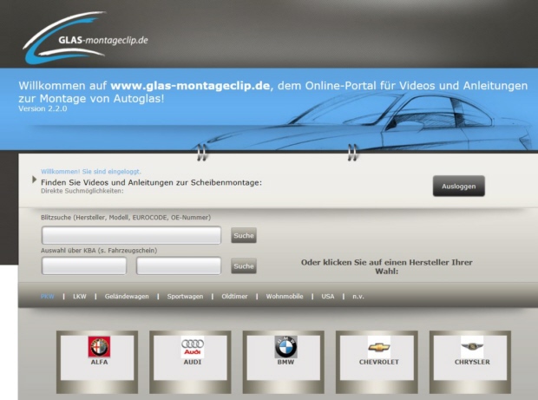Click the www.glas-montageclip.de banner text
Screen dimensions: 538x400
(190, 85)
